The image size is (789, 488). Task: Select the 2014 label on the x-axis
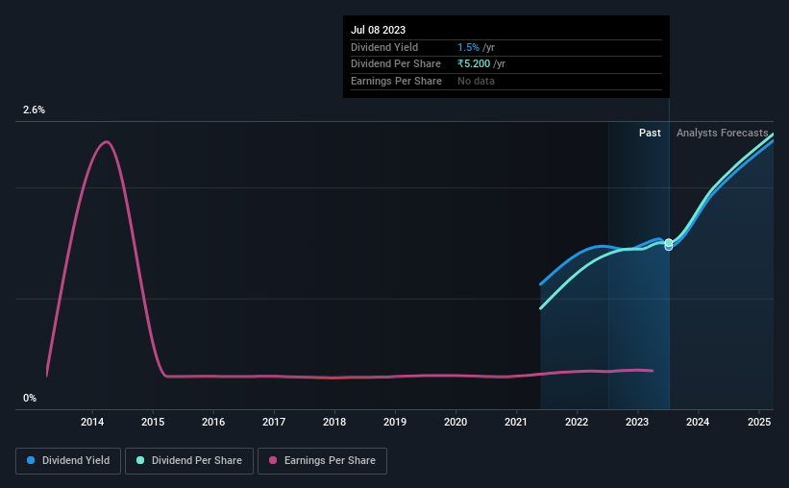[x=92, y=422]
